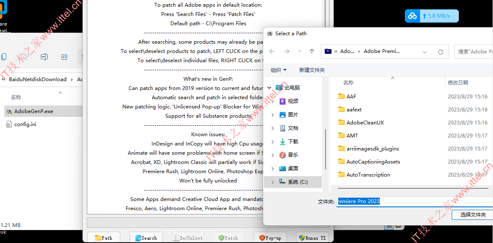Viewport: 493px width, 243px height.
Task: Select the 音乐 folder in tree
Action: tap(293, 155)
